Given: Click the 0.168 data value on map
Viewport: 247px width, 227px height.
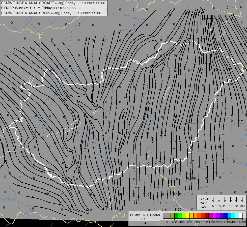Looking at the screenshot, I should point(177,194).
